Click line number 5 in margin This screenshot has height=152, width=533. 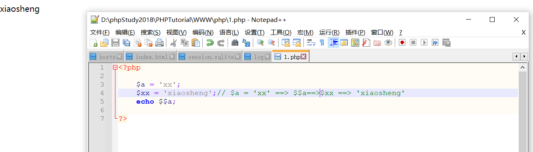pos(102,102)
